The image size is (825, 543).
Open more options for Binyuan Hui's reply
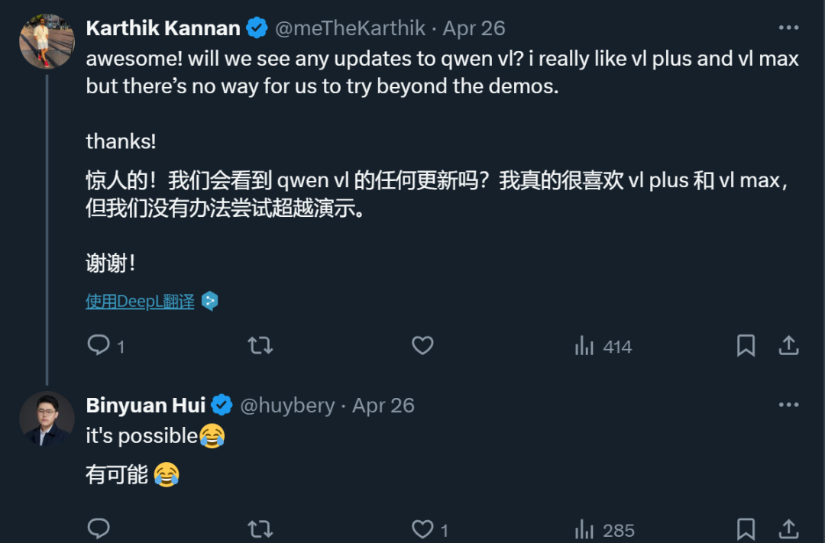point(788,405)
